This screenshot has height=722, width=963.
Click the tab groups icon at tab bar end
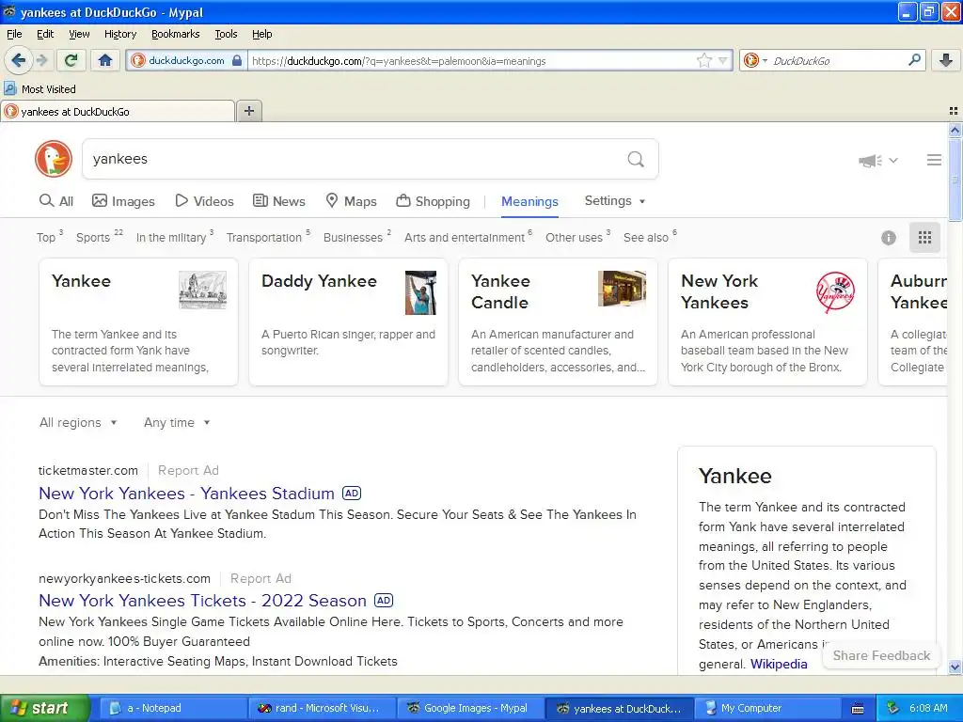click(954, 111)
